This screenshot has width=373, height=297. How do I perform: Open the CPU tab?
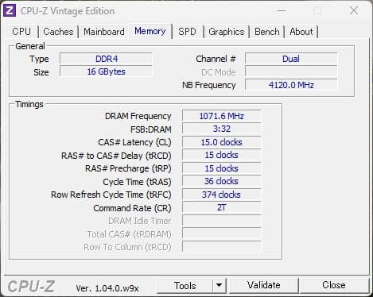pos(21,32)
